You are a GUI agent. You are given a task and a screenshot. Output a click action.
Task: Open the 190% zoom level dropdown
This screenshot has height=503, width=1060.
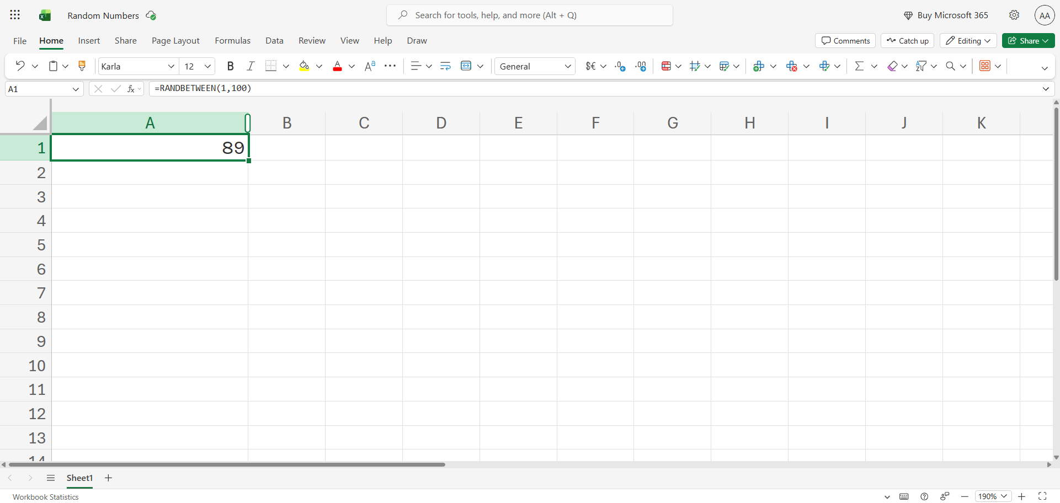click(x=993, y=496)
